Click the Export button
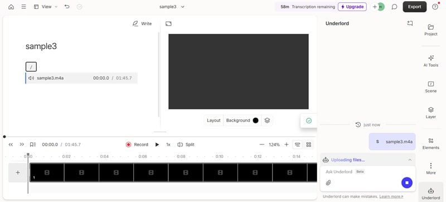 click(x=414, y=7)
